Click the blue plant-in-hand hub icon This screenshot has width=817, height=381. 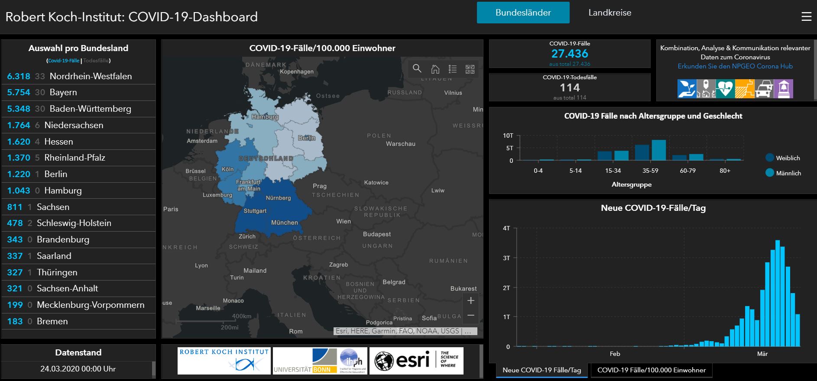687,88
